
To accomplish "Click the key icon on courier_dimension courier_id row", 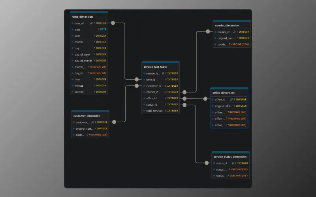I will point(234,32).
